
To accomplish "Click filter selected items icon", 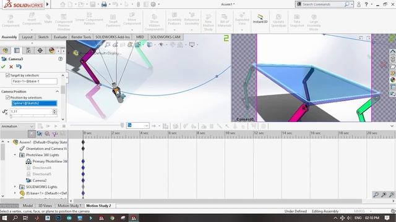I will click(x=54, y=134).
